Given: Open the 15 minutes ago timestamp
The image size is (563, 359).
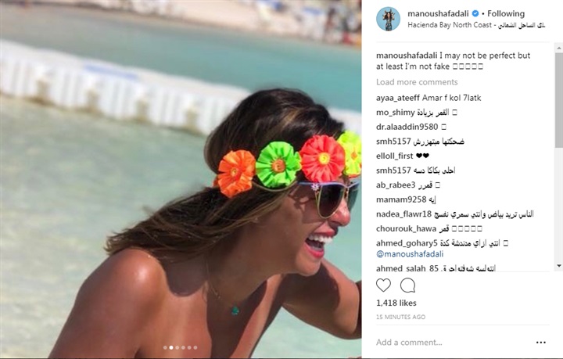Looking at the screenshot, I should [x=400, y=317].
